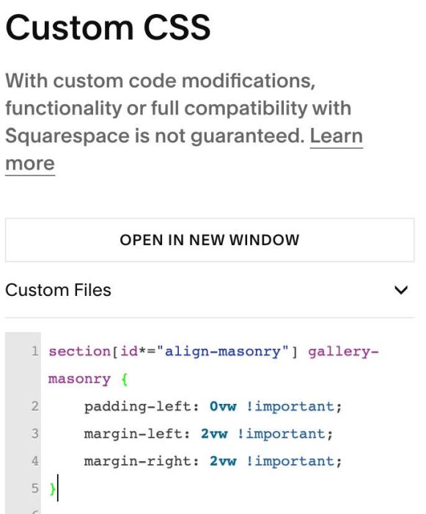Click line number 3 in editor gutter
Image resolution: width=426 pixels, height=514 pixels.
click(x=34, y=434)
